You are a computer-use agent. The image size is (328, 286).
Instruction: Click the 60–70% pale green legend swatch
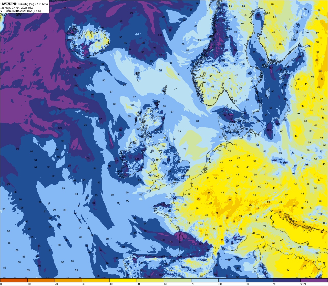coord(178,280)
